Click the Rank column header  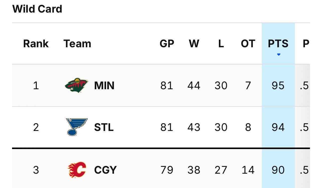(36, 44)
